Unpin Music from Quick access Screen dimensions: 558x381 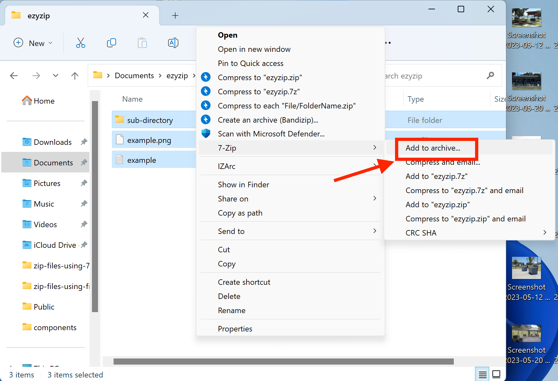coord(84,203)
